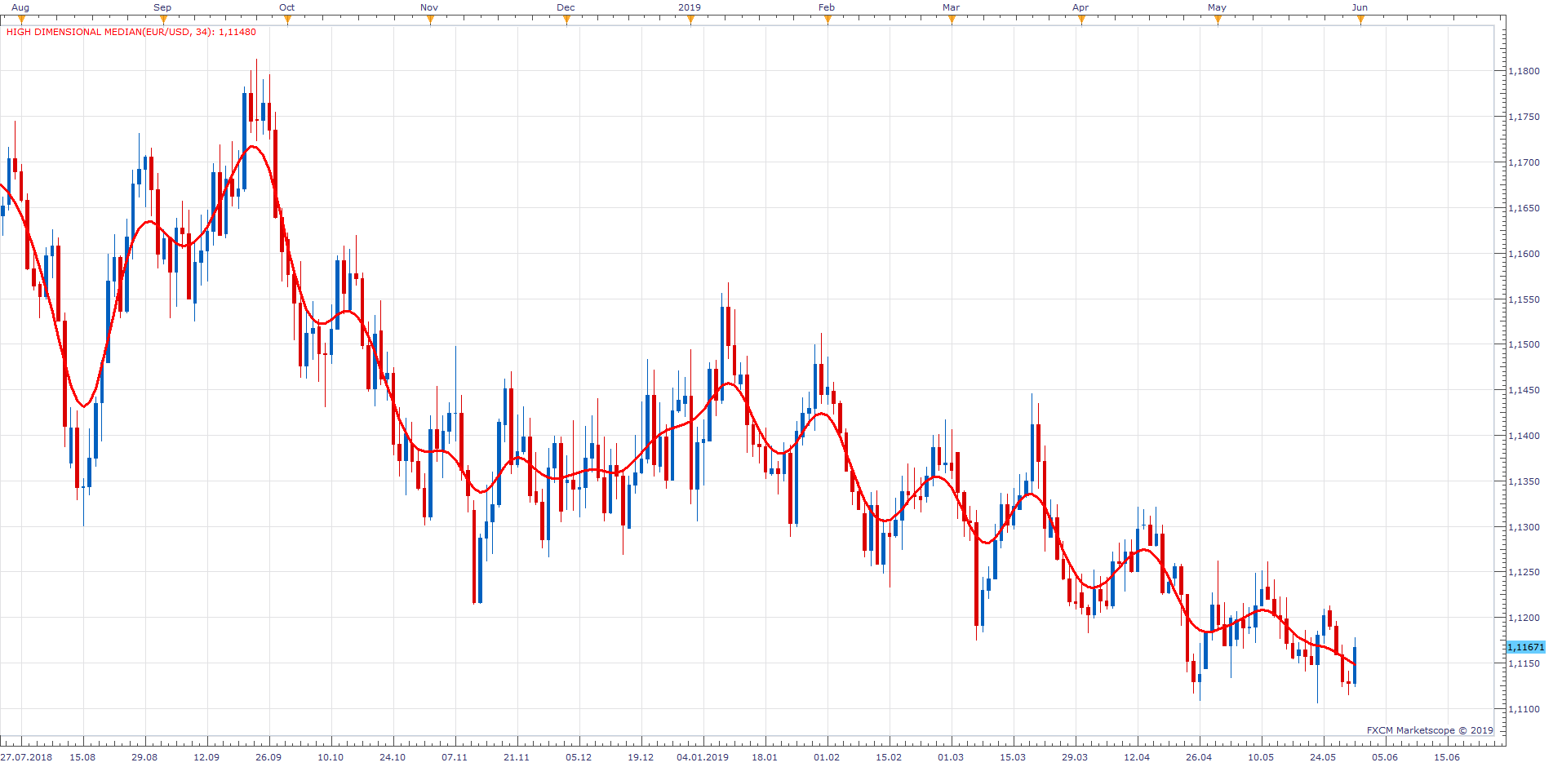Click the 12.04 date axis label
The height and width of the screenshot is (767, 1553).
click(x=1137, y=757)
